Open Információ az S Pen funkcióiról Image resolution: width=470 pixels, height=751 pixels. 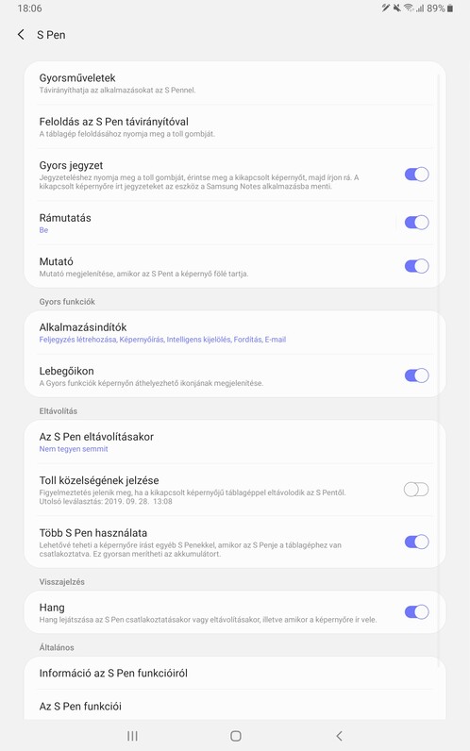[x=235, y=673]
